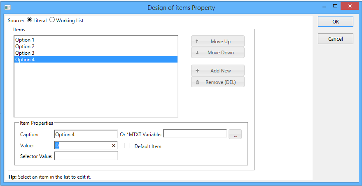Image resolution: width=362 pixels, height=186 pixels.
Task: Select Option 1 in the items list
Action: click(25, 40)
